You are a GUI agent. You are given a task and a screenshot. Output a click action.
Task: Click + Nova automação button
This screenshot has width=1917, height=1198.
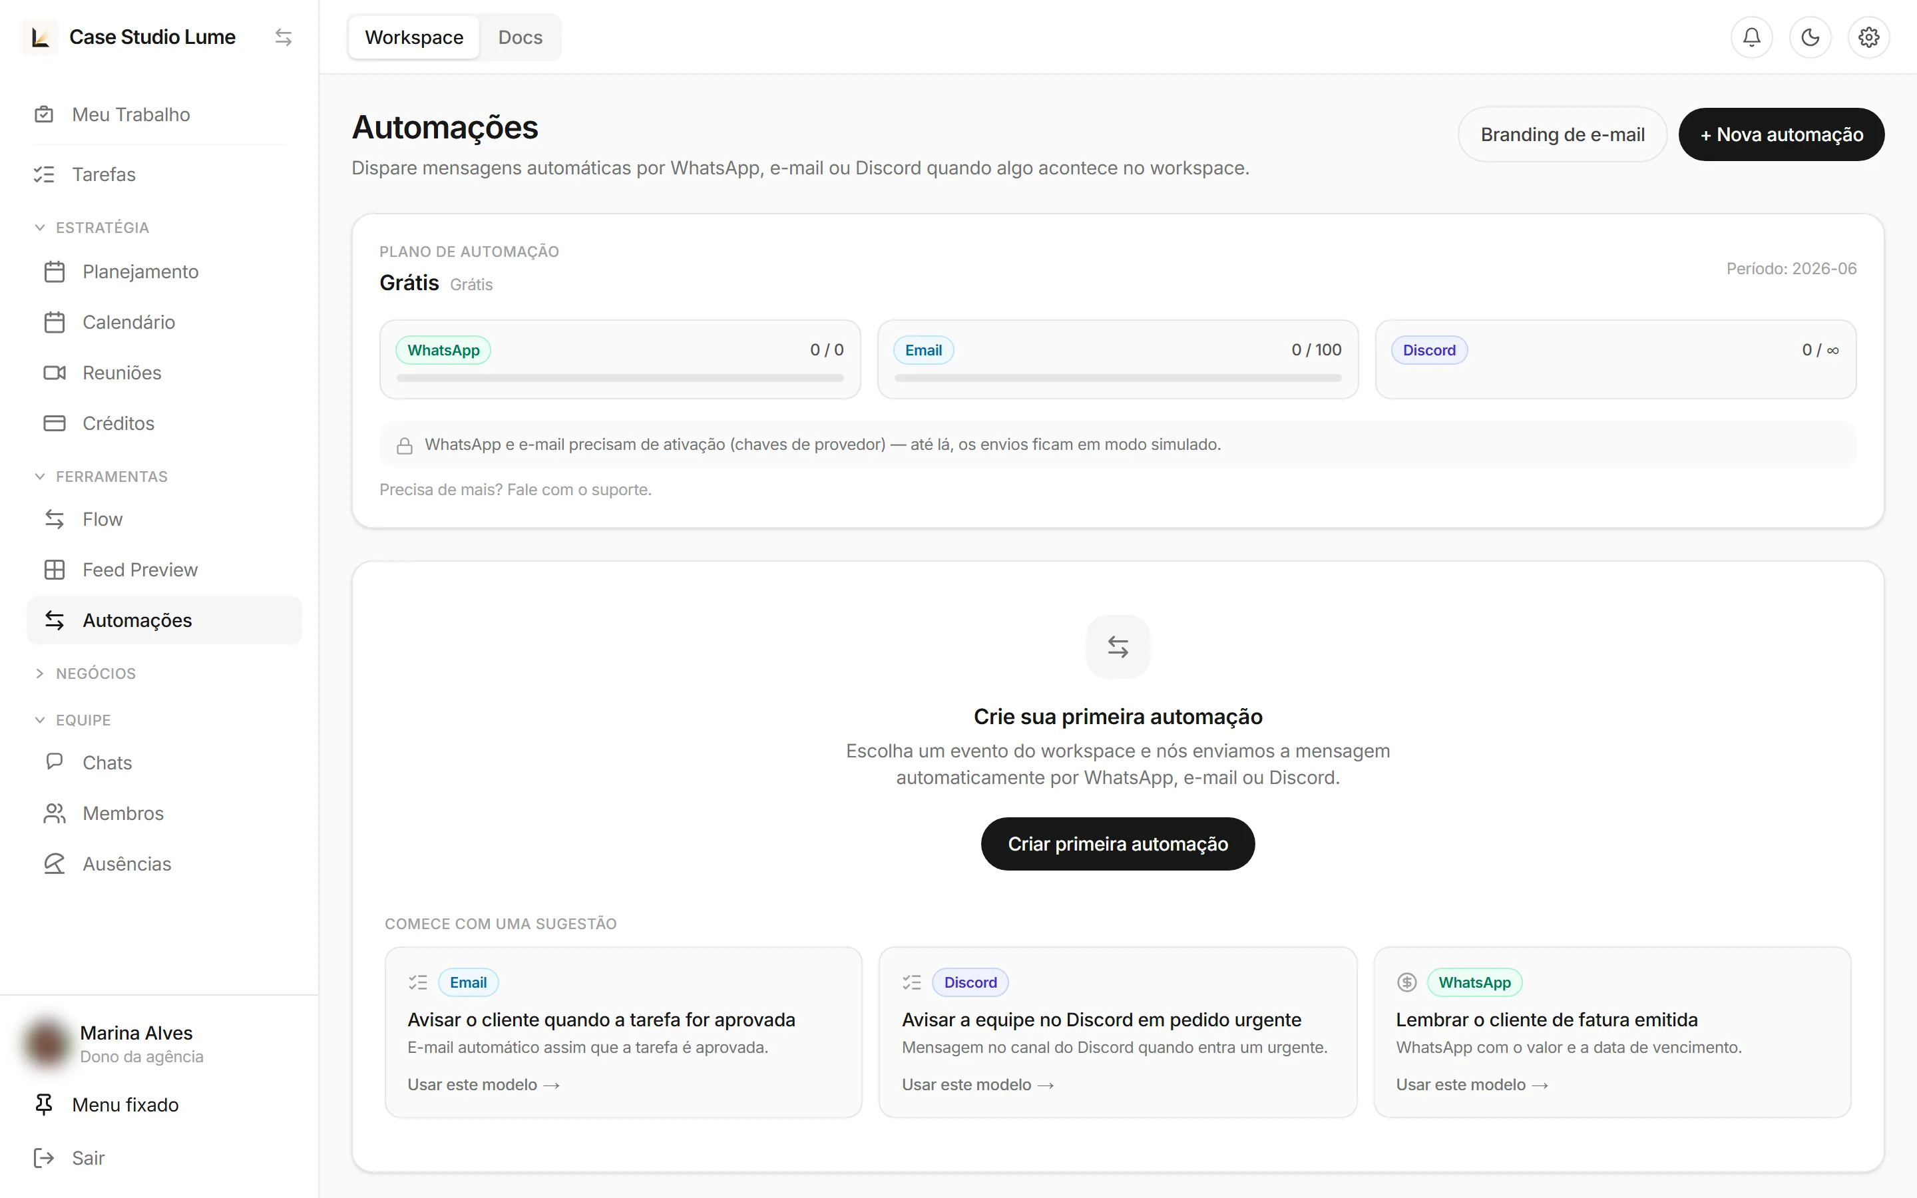1781,134
